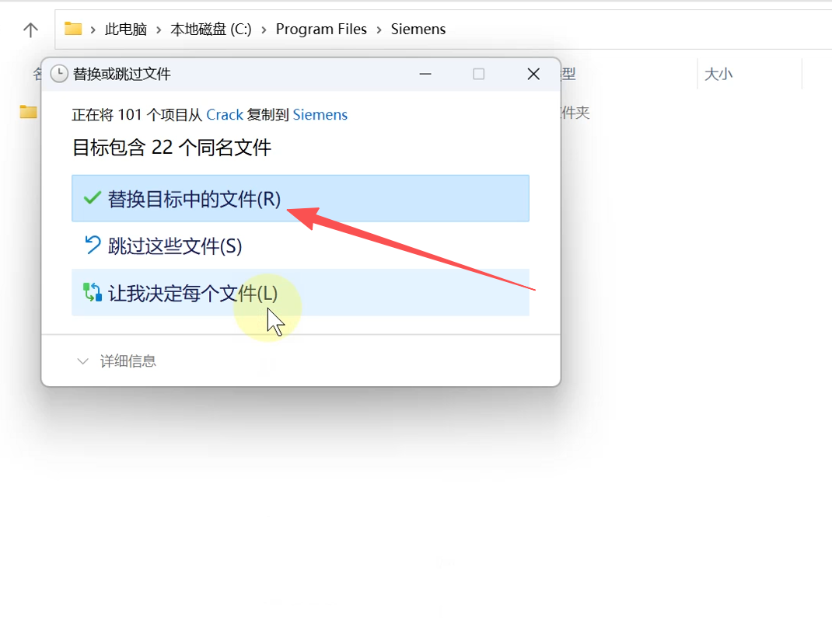Open the Crack source folder link

click(x=225, y=114)
